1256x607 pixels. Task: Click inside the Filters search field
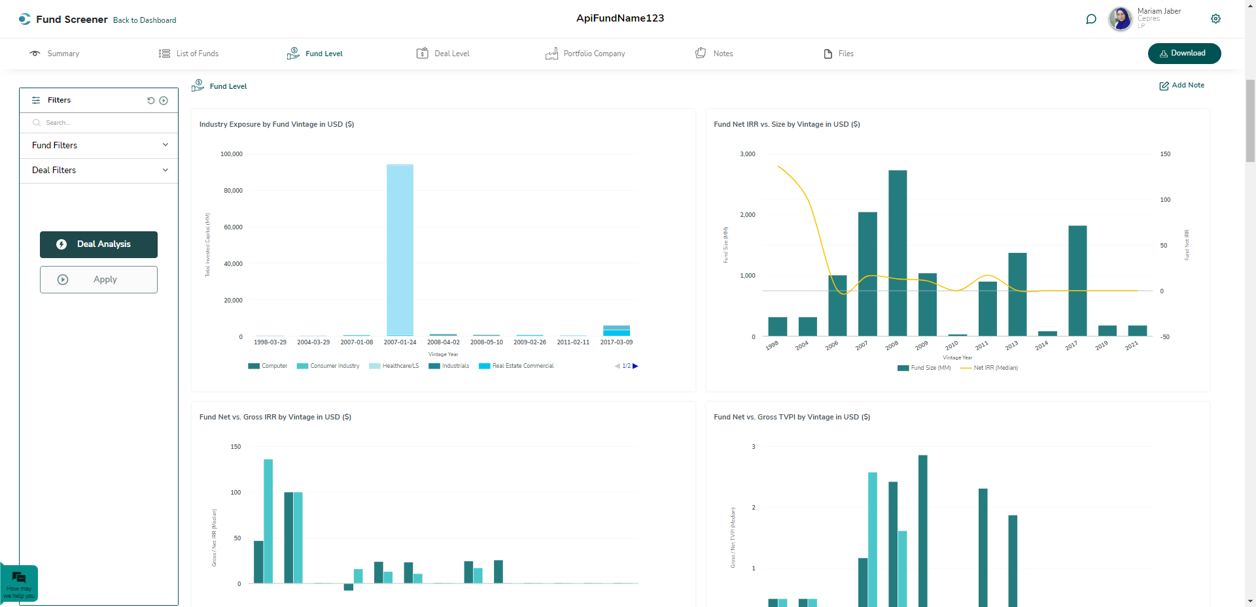(x=99, y=123)
